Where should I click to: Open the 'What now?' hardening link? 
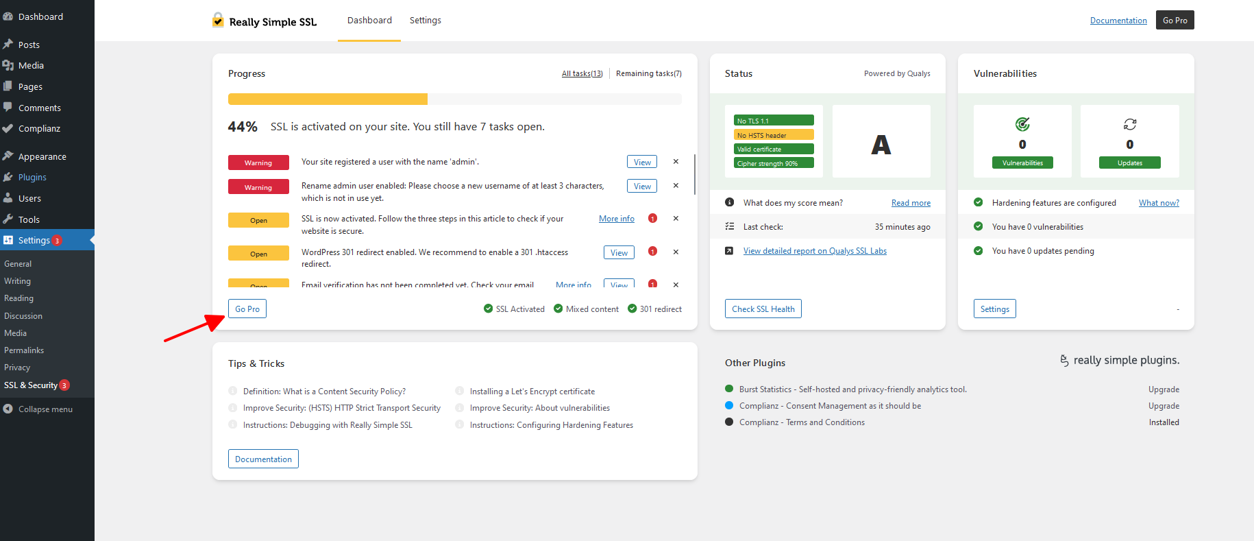pyautogui.click(x=1159, y=203)
